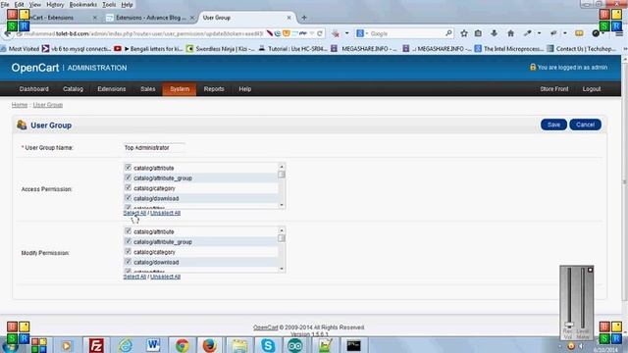Image resolution: width=628 pixels, height=353 pixels.
Task: Open the file explorer folder taskbar icon
Action: (x=239, y=345)
